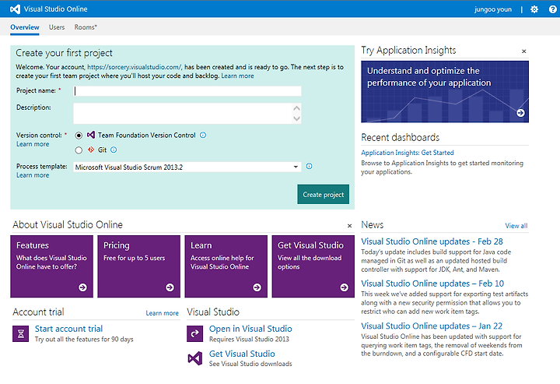Open Visual Studio Online updates Feb 10
The width and height of the screenshot is (560, 384).
[432, 284]
